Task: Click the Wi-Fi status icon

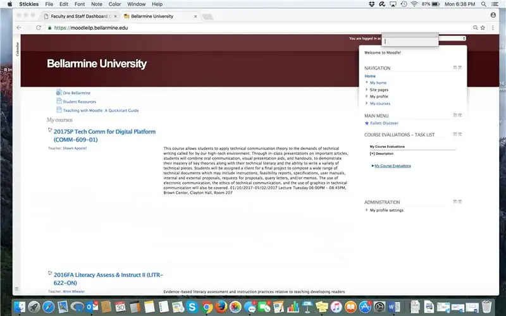Action: tap(414, 4)
